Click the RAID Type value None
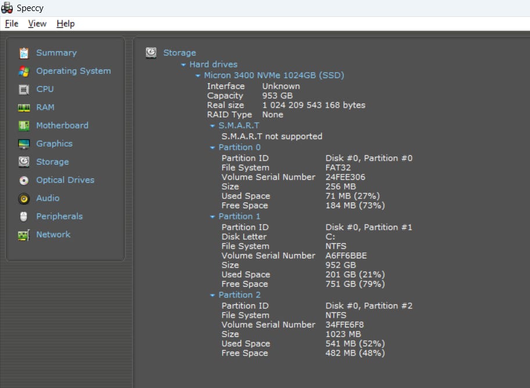 point(273,115)
